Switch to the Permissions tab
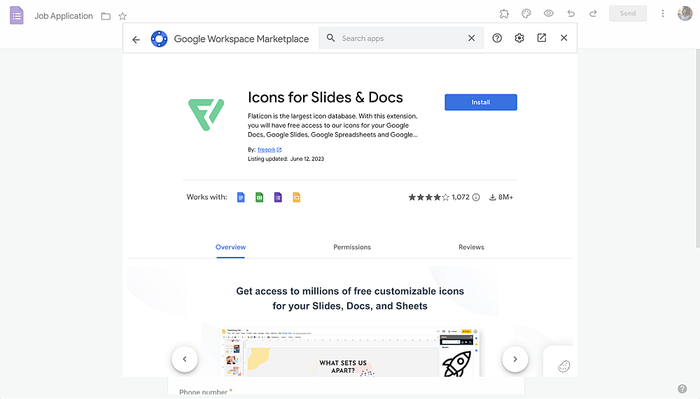Viewport: 700px width, 399px height. click(x=352, y=247)
